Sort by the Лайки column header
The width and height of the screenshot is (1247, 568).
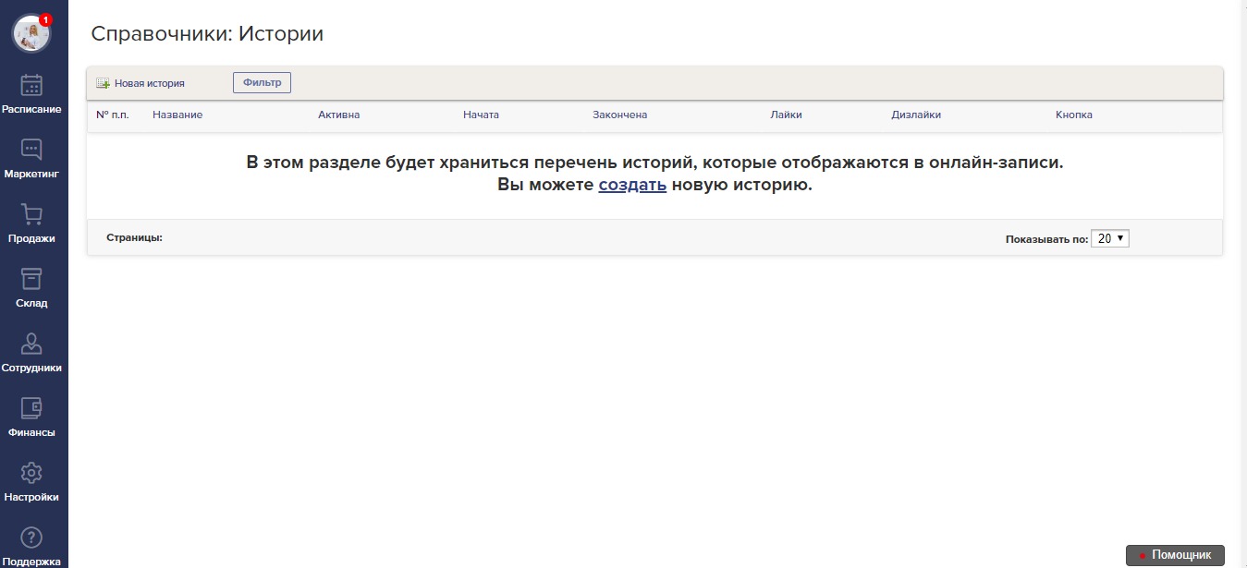(786, 115)
